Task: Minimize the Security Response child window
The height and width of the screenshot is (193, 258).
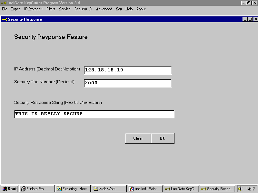Action: [245, 19]
